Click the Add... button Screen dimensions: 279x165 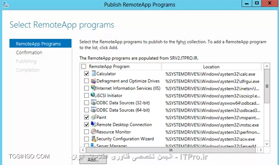[x=93, y=160]
